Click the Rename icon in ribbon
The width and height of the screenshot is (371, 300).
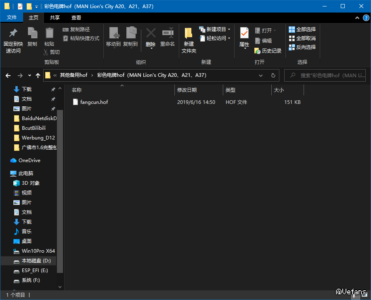(167, 33)
